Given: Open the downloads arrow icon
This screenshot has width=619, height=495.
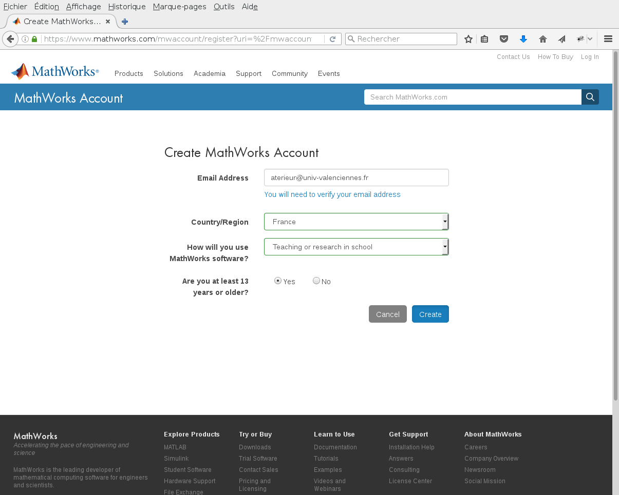Looking at the screenshot, I should coord(523,39).
